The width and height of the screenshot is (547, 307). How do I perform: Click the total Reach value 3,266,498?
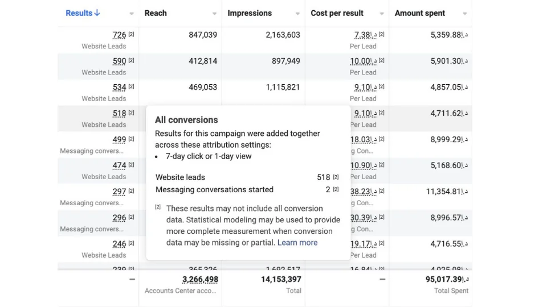coord(200,280)
